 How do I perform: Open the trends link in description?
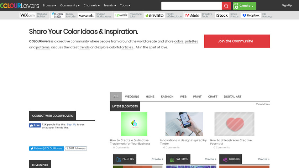click(x=84, y=47)
